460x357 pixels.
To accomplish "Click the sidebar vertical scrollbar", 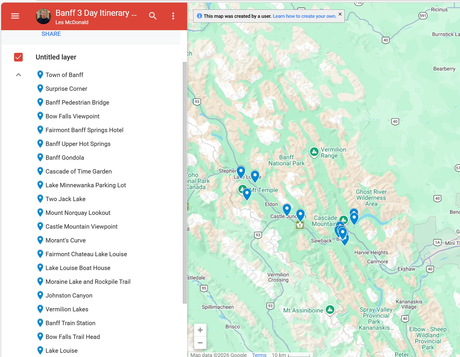I will [185, 183].
